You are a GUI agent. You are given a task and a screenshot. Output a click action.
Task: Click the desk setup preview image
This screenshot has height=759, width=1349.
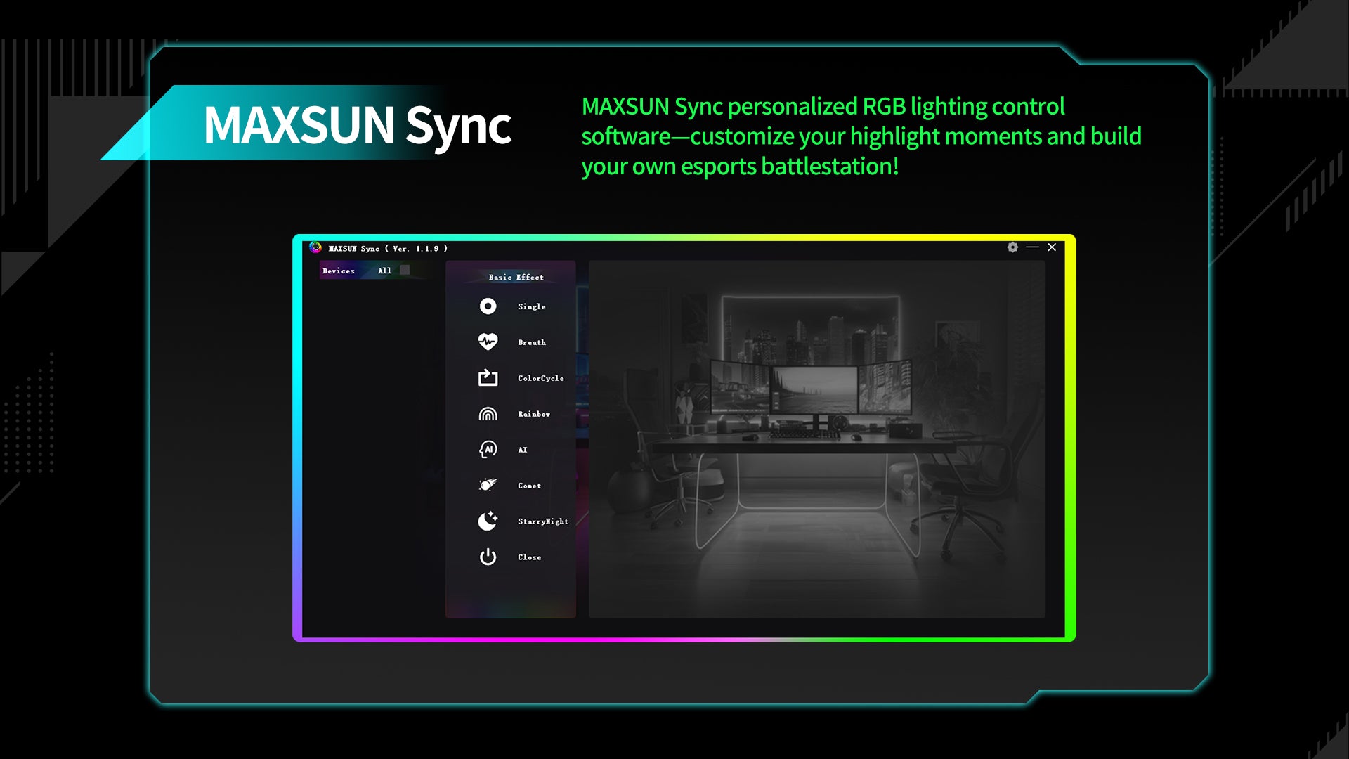(x=816, y=439)
